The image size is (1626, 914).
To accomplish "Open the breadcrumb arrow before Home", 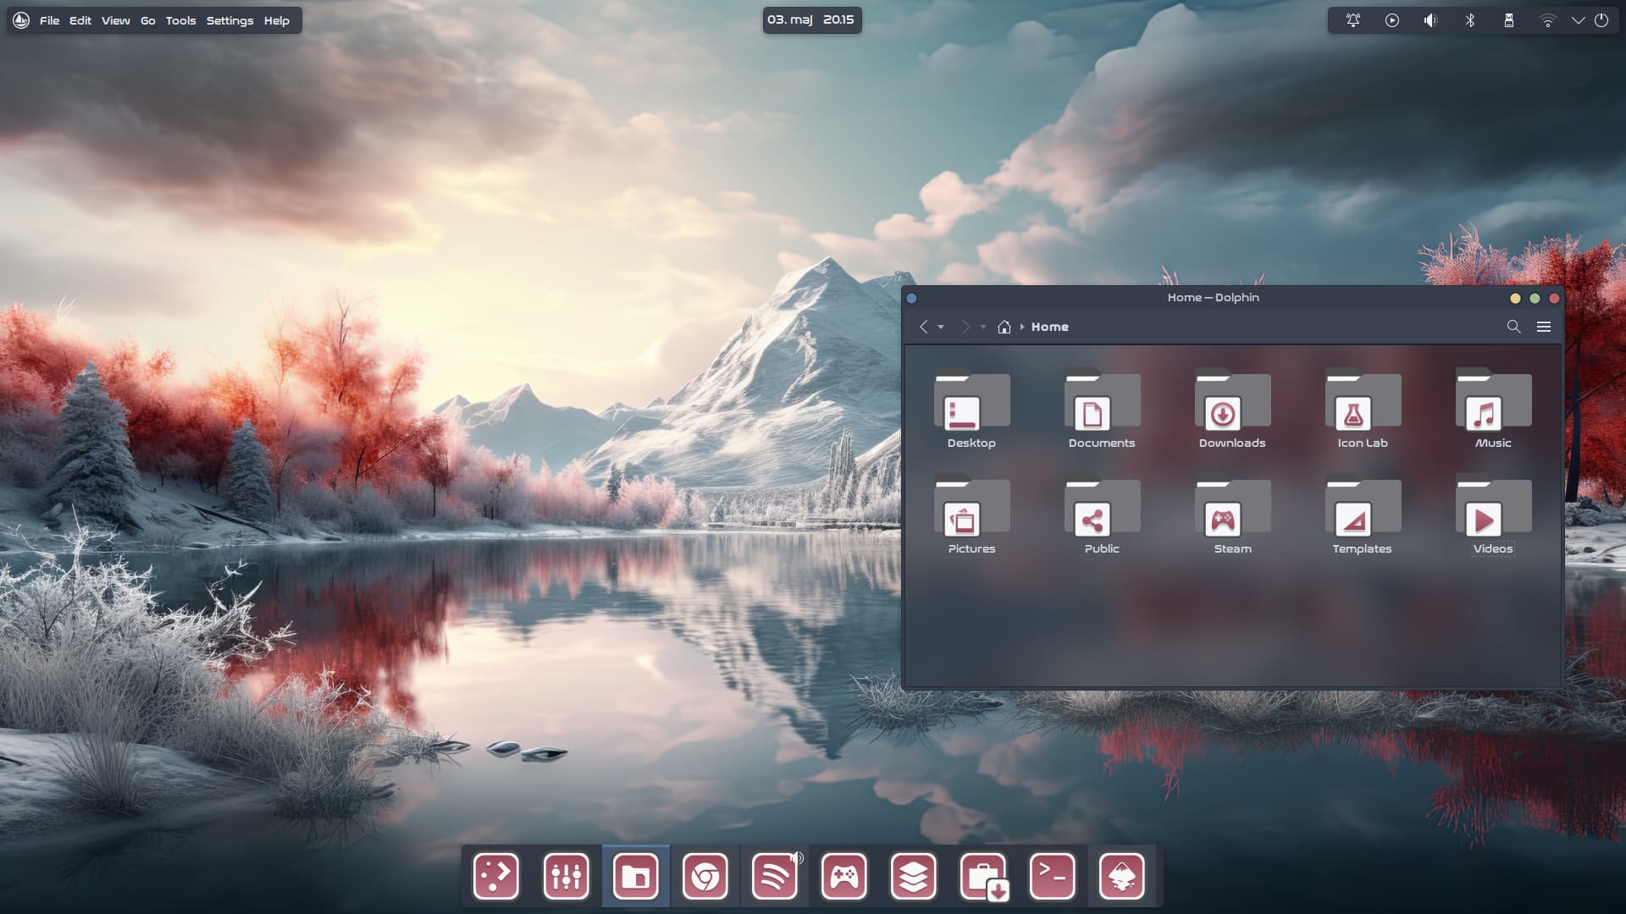I will click(x=1022, y=327).
